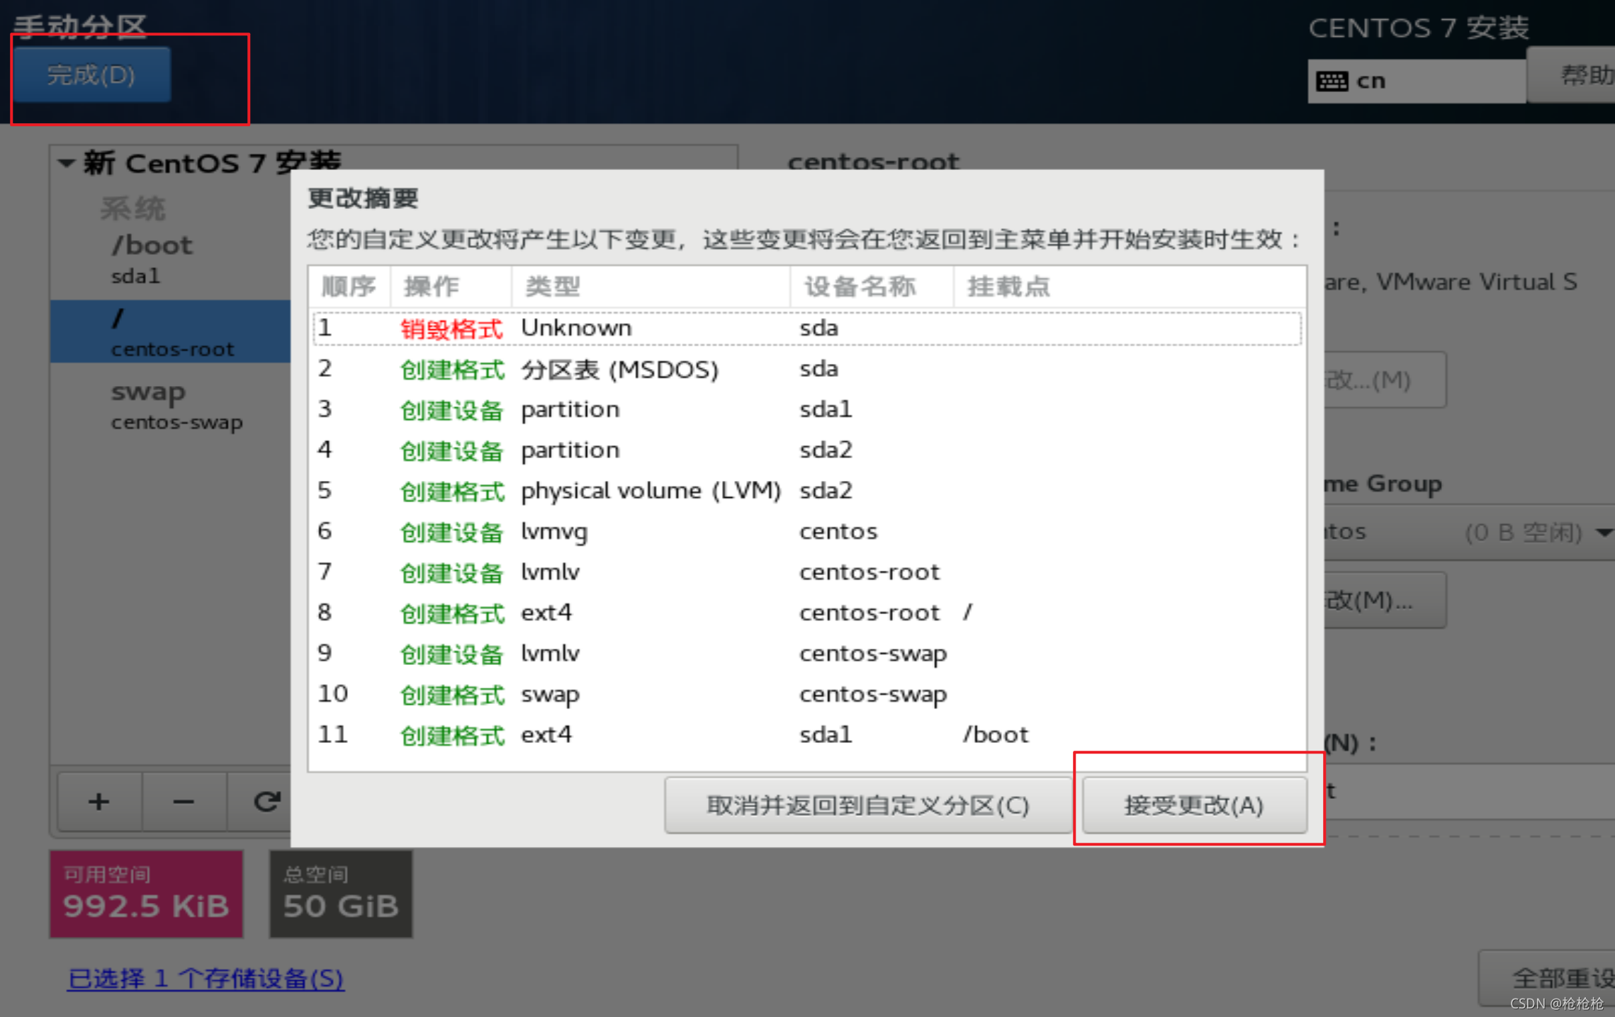Open 已选择 1 个存储设备(S) link

[x=206, y=978]
